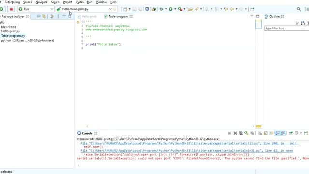Expand the Display Selected Console dropdown arrow
Screen dimensions: 309x174
point(301,133)
